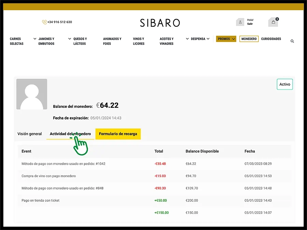
Task: Click the Hola! greeting text
Action: click(x=250, y=20)
